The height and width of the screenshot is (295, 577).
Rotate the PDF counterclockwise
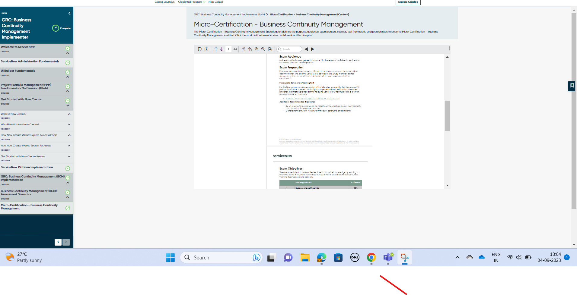click(x=250, y=49)
